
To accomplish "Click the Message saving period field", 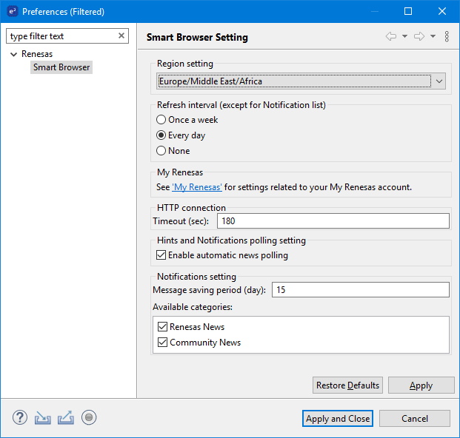I will point(361,289).
